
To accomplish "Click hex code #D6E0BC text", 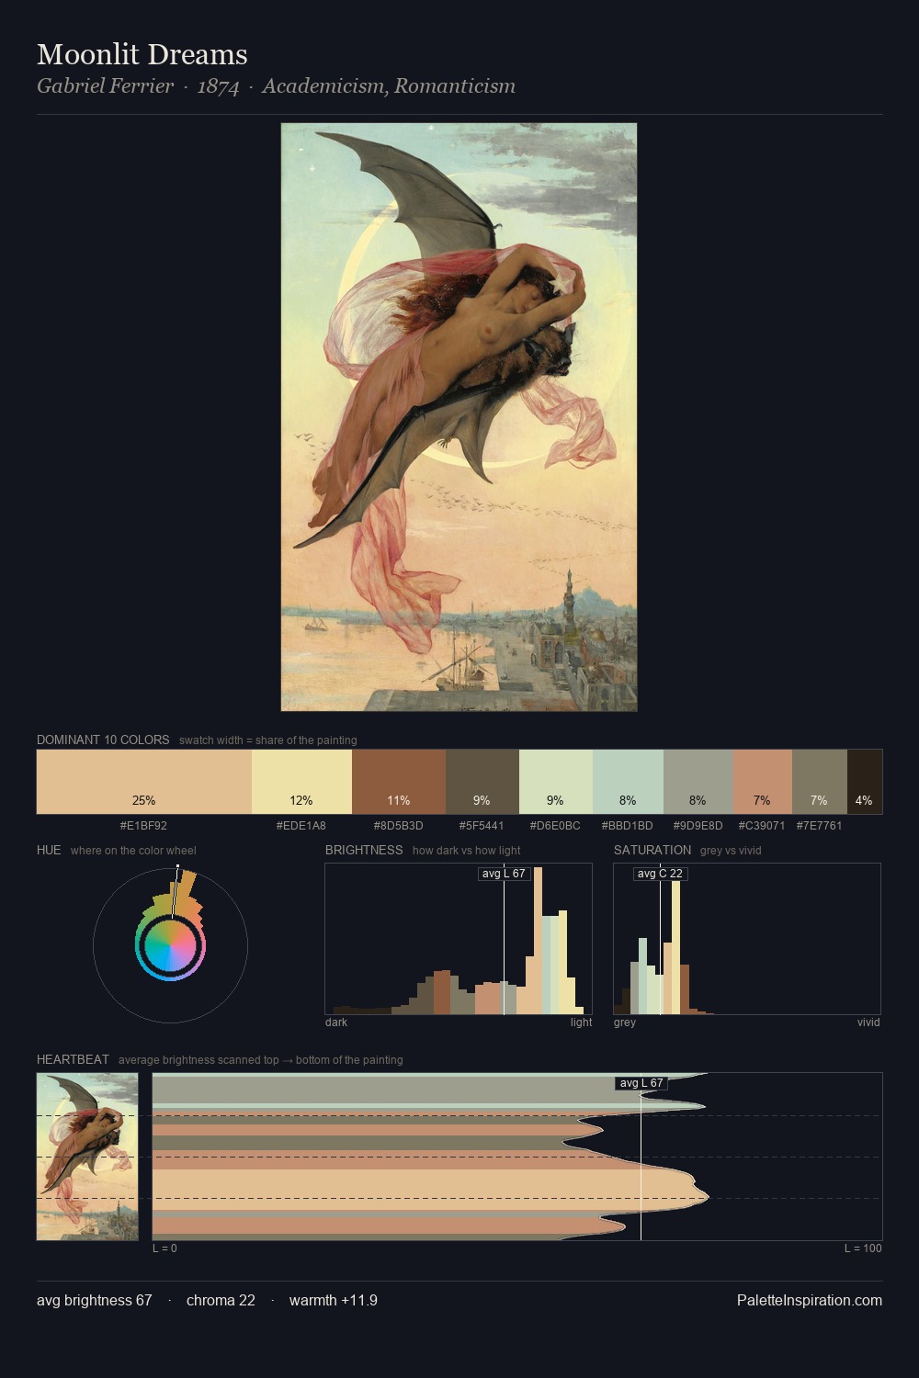I will [555, 826].
